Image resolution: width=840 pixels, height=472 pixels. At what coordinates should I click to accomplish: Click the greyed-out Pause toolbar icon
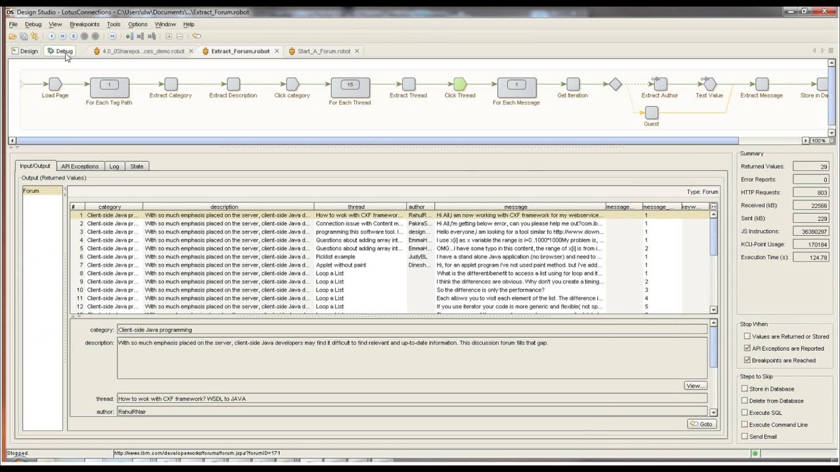[x=84, y=36]
